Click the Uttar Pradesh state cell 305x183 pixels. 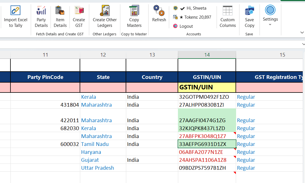tap(98, 168)
